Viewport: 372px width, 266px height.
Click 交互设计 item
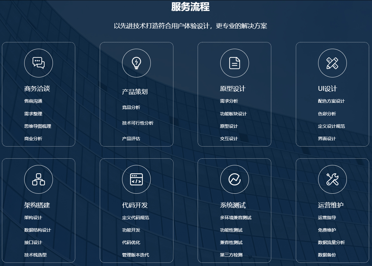[x=229, y=139]
